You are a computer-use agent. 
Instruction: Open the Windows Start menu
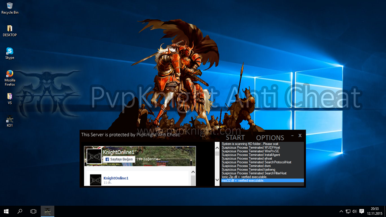click(6, 211)
